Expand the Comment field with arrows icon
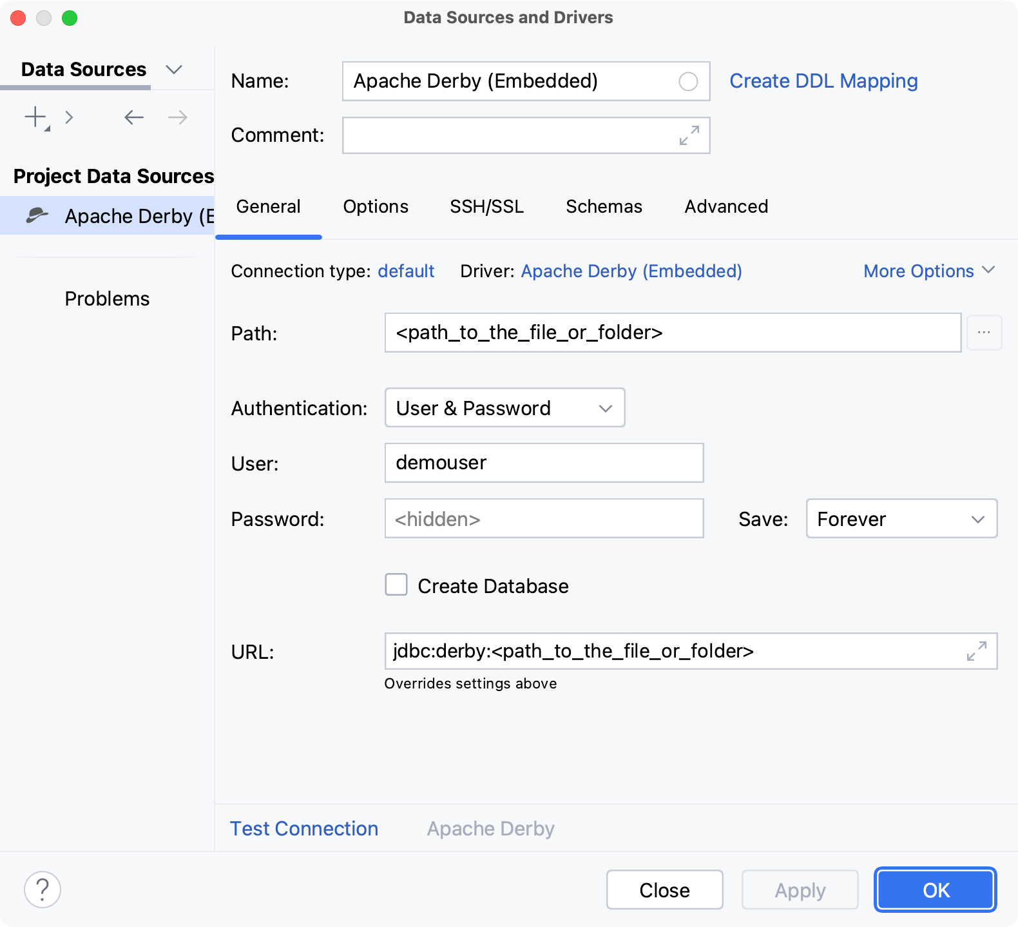Viewport: 1018px width, 927px height. [689, 135]
